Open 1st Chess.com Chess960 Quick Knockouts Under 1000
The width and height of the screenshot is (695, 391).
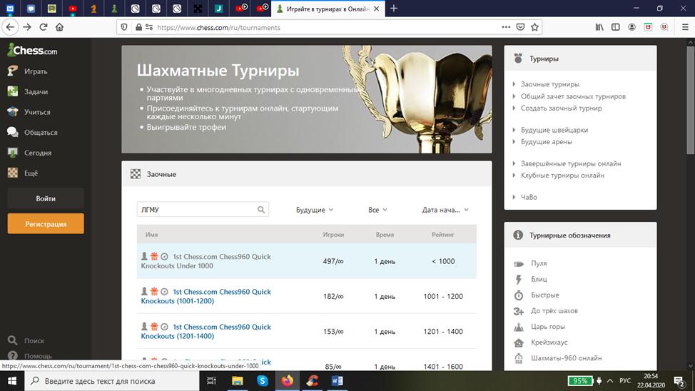tap(206, 261)
